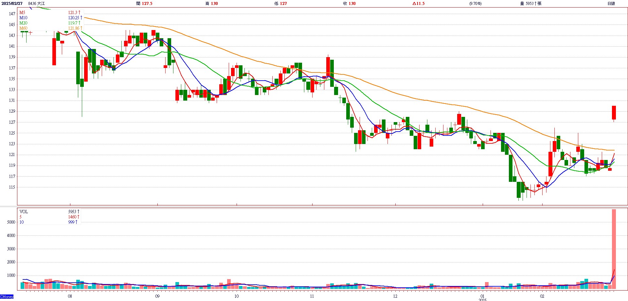Click the opening price 開 127.5
This screenshot has height=301, width=628.
click(144, 4)
